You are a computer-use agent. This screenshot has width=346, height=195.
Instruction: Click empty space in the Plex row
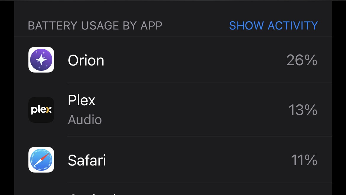click(x=192, y=110)
